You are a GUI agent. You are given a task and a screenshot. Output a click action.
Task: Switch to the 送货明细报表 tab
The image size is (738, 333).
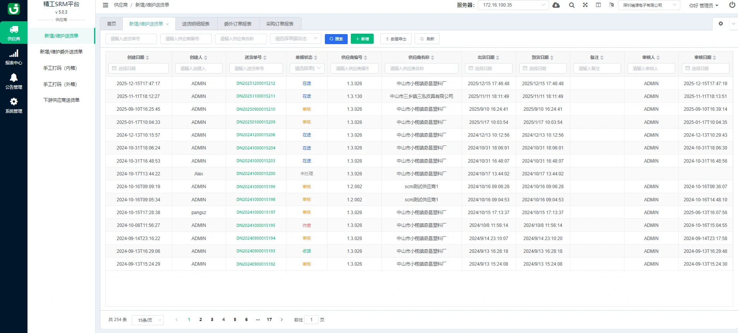pyautogui.click(x=196, y=24)
